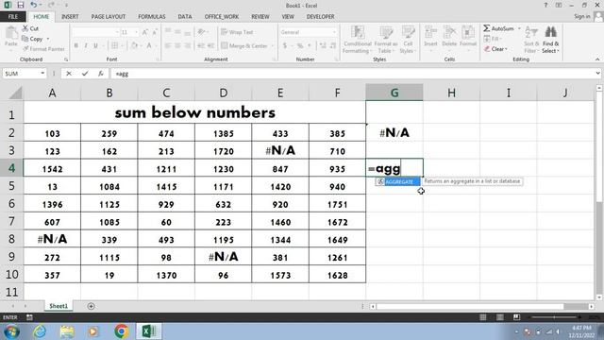
Task: Open the FILE tab
Action: pos(12,17)
